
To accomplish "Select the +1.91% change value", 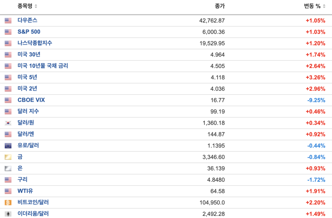I will coord(316,191).
